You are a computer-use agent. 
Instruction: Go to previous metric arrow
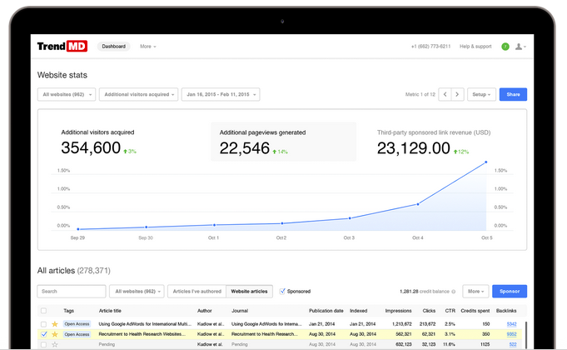coord(445,95)
